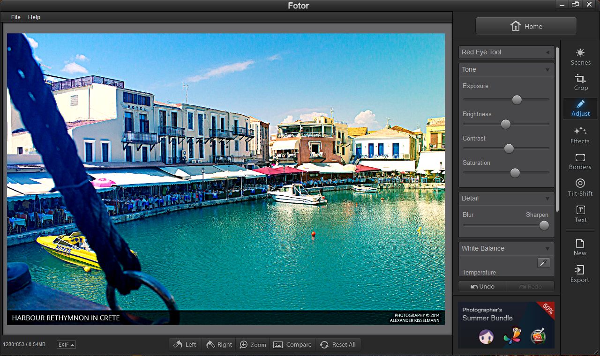This screenshot has height=356, width=600.
Task: Select the Crop tool
Action: [x=580, y=82]
